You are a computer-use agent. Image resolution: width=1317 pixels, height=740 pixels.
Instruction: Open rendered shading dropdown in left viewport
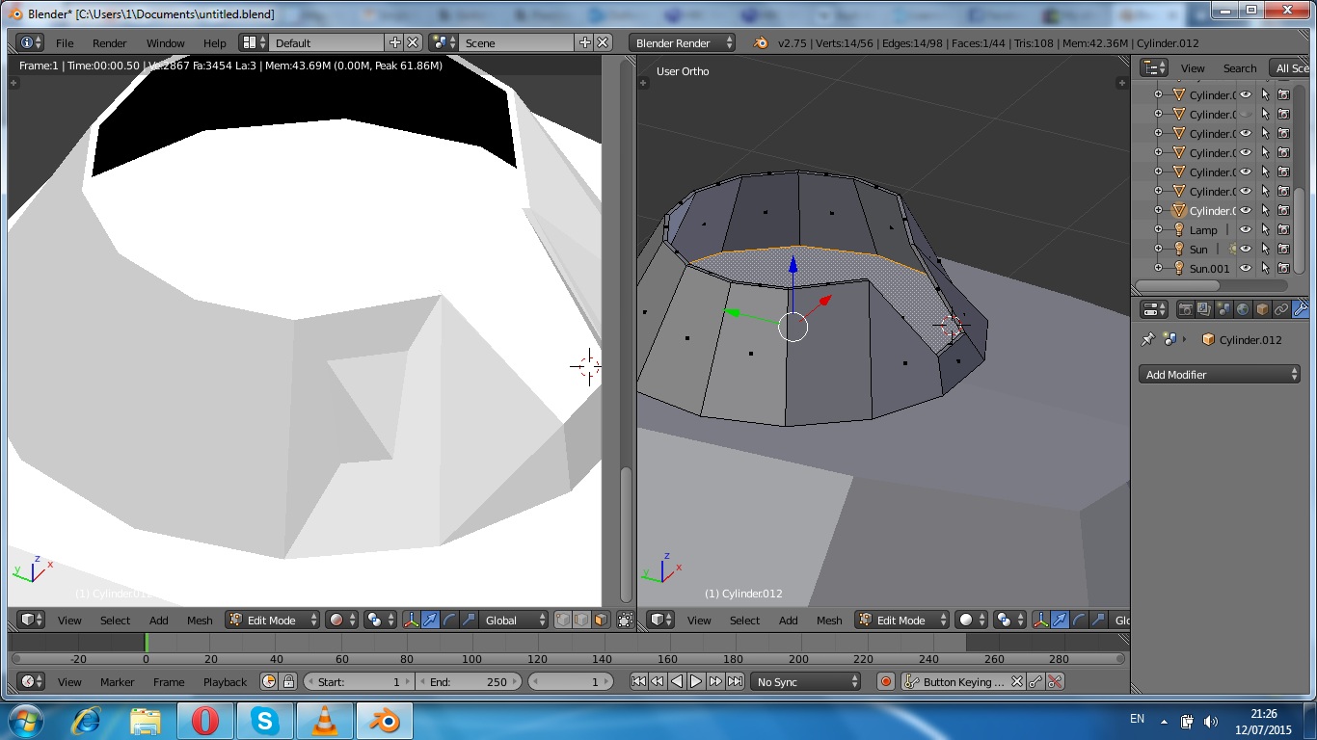tap(340, 620)
